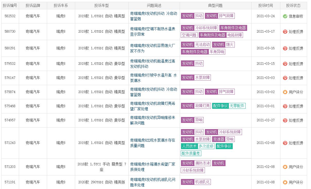
Task: Click green check icon beside 信息审核
Action: tap(285, 16)
